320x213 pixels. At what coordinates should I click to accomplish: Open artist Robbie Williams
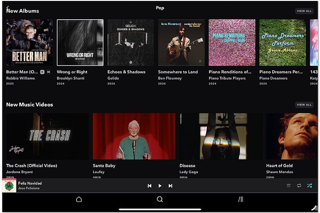[20, 78]
